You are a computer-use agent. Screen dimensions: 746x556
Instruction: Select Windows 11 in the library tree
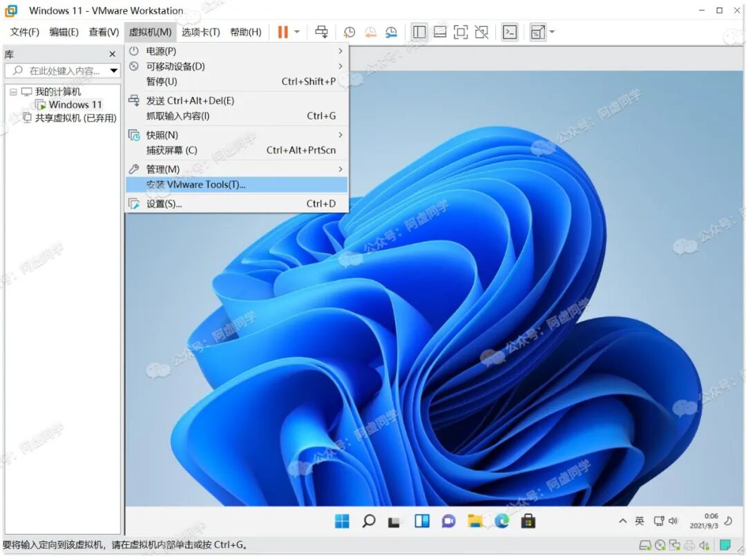click(75, 104)
